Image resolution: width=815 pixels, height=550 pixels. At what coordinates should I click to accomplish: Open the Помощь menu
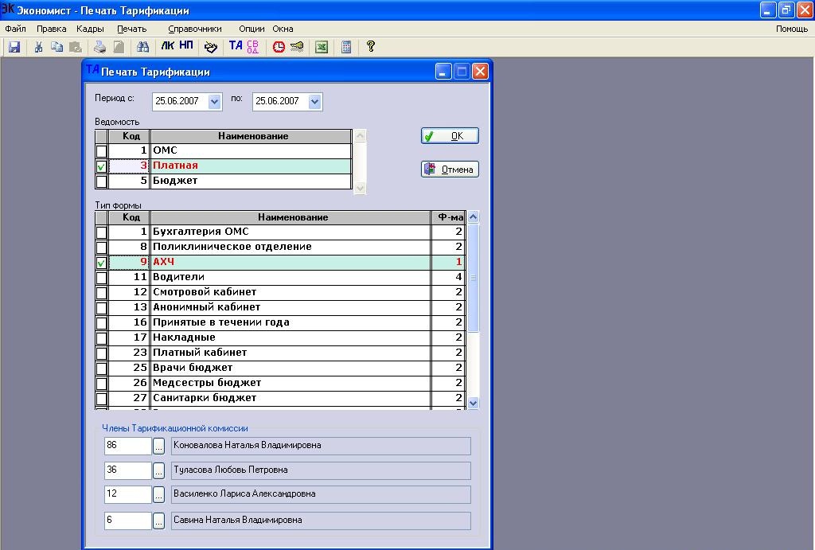pos(792,29)
